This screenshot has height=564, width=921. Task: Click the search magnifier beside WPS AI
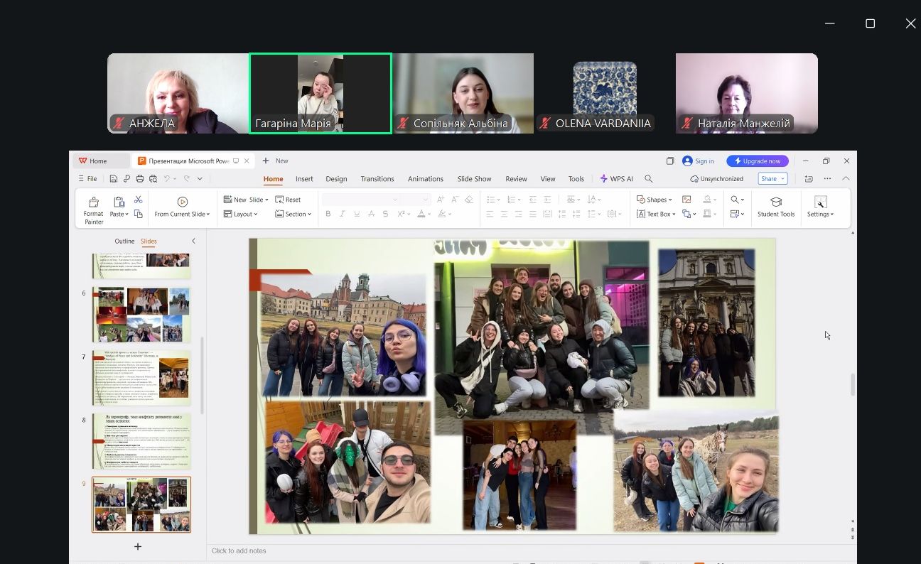point(648,179)
